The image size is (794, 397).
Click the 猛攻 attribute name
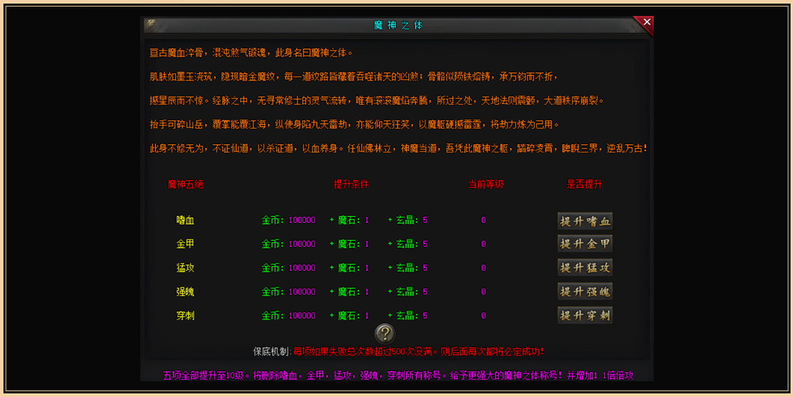point(185,268)
